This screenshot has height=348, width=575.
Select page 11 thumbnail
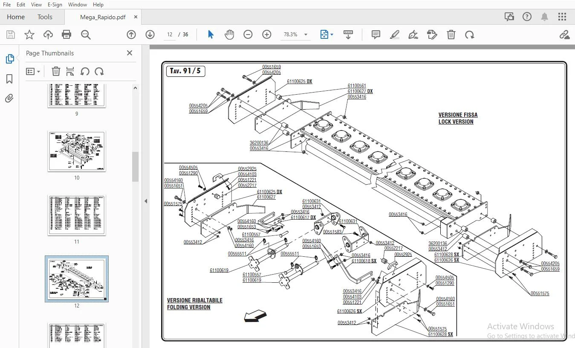tap(77, 215)
